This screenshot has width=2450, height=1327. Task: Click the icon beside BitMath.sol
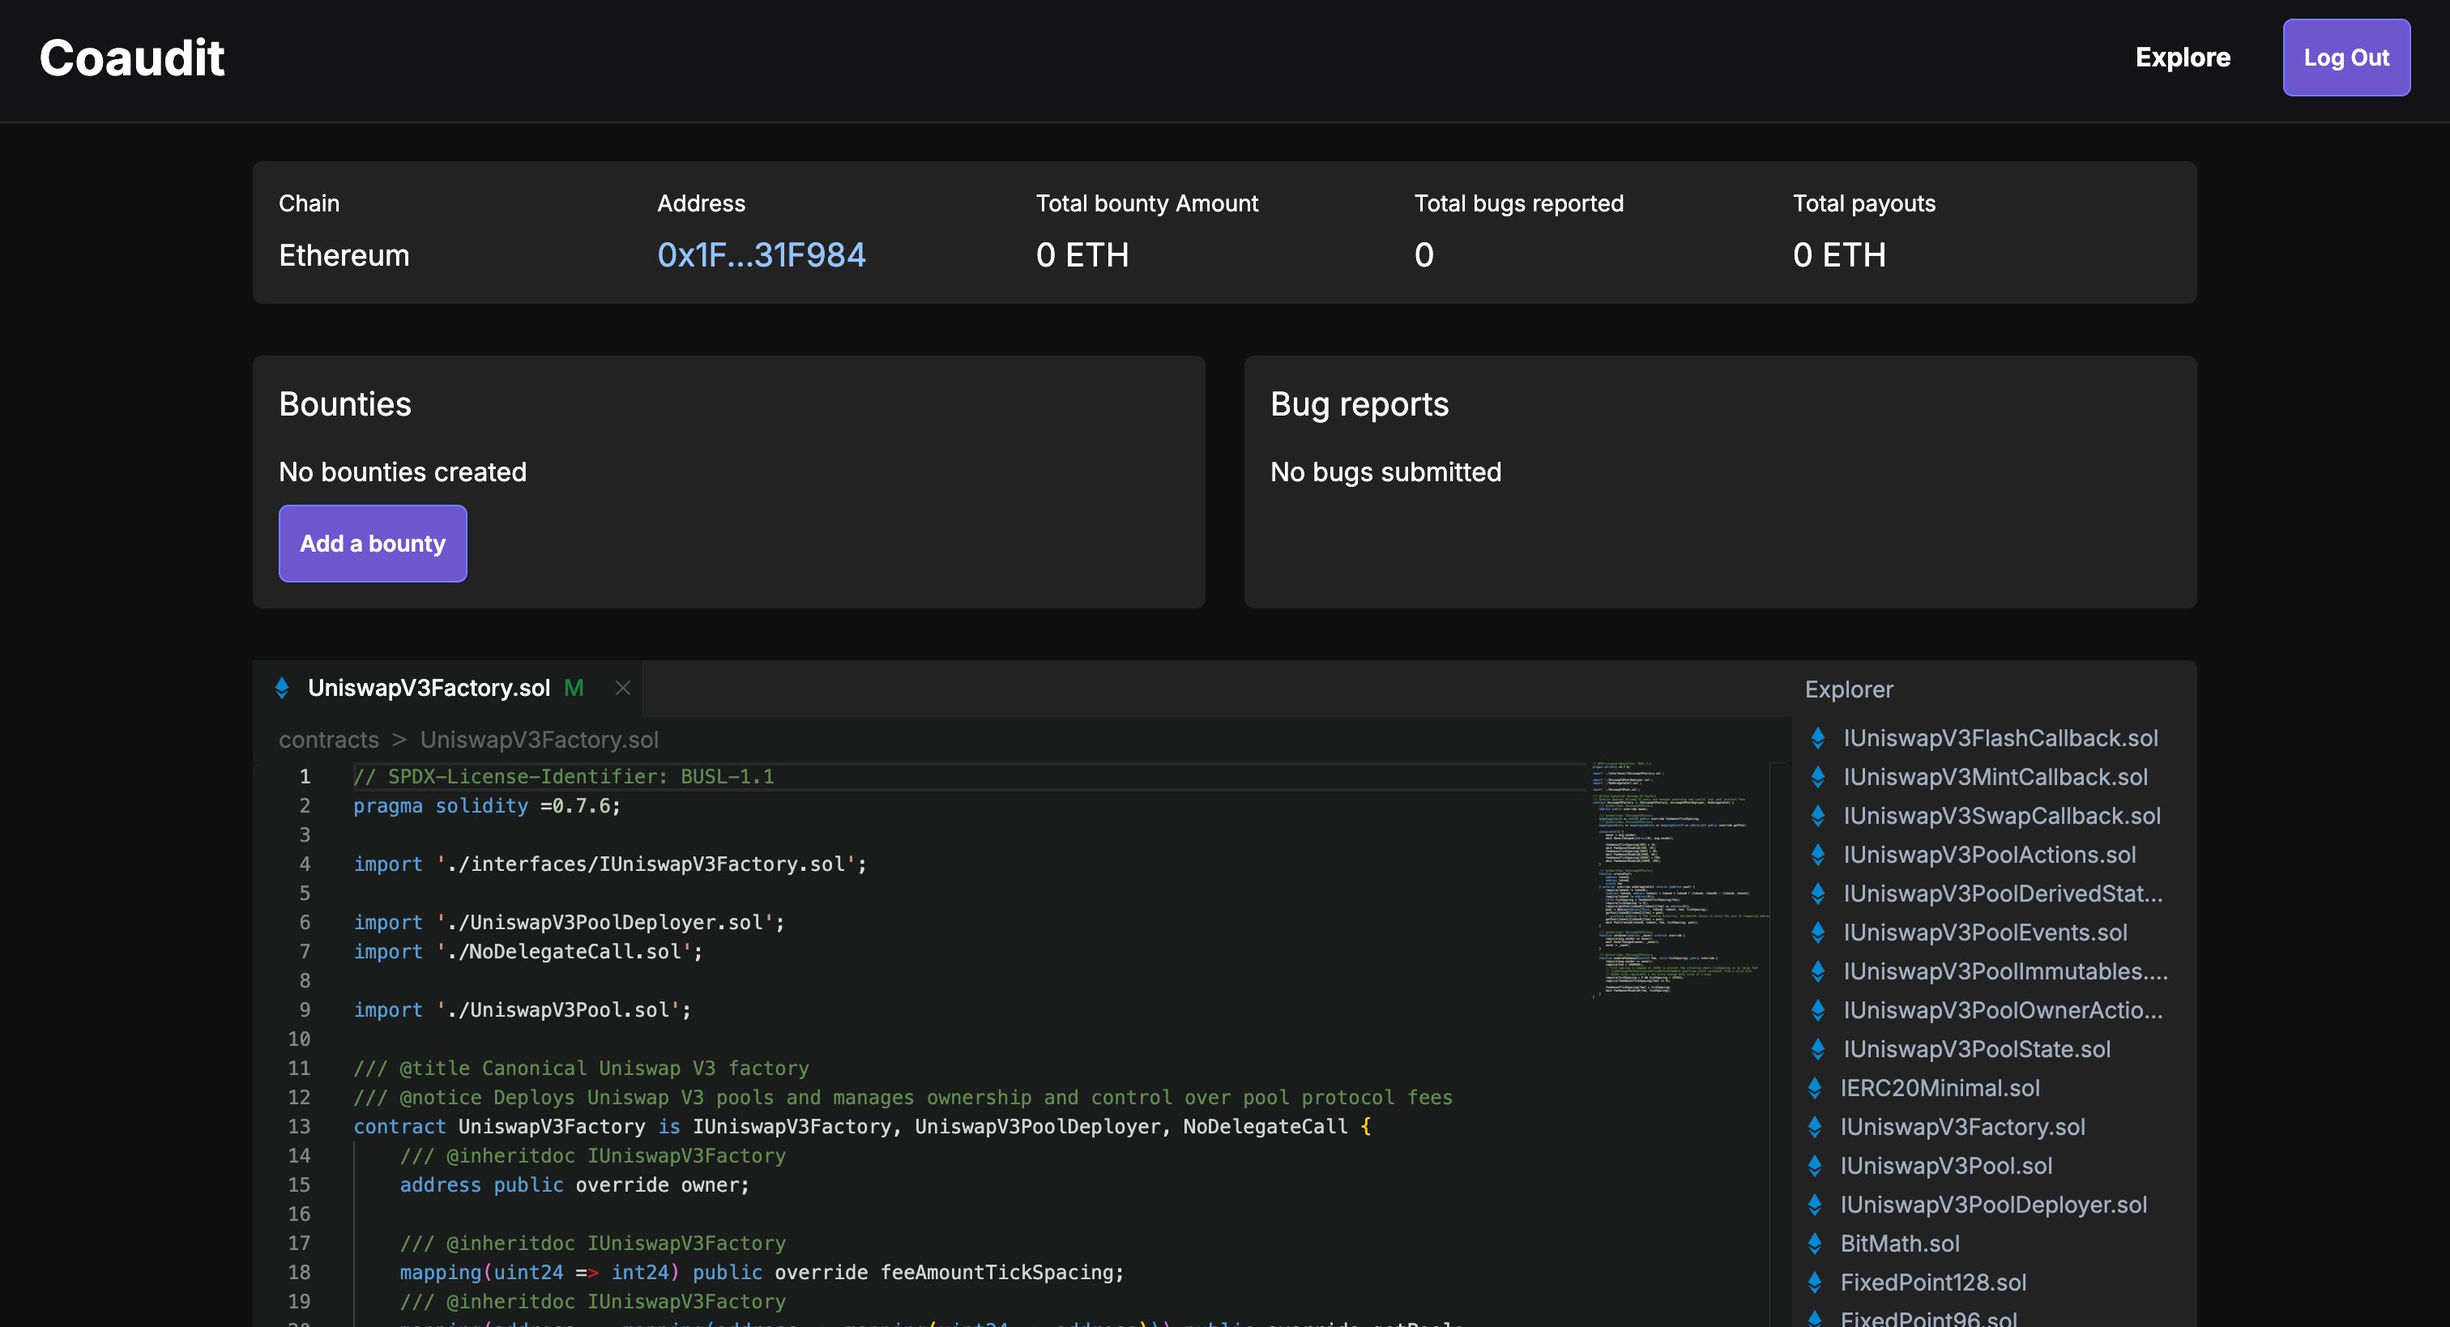1815,1244
